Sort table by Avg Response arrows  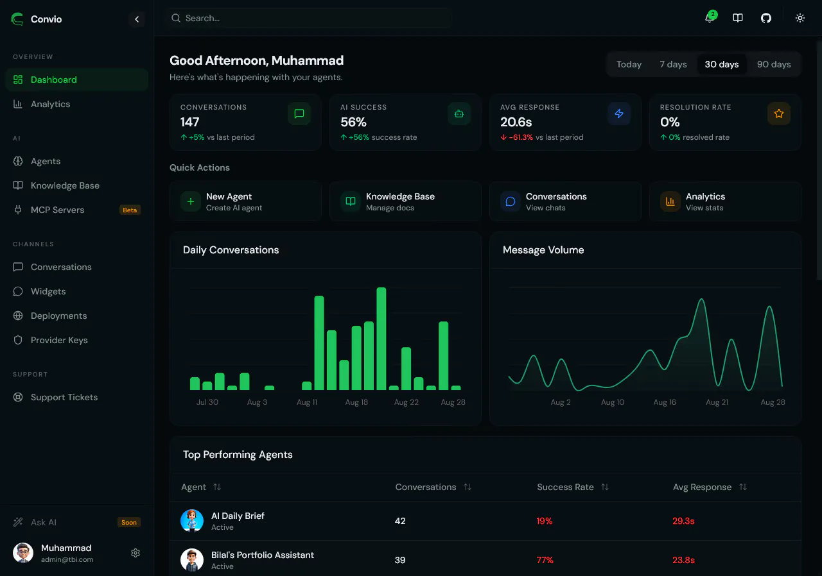tap(743, 487)
